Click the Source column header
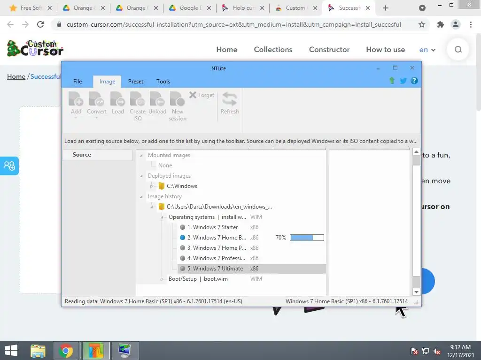This screenshot has width=481, height=360. pos(98,155)
